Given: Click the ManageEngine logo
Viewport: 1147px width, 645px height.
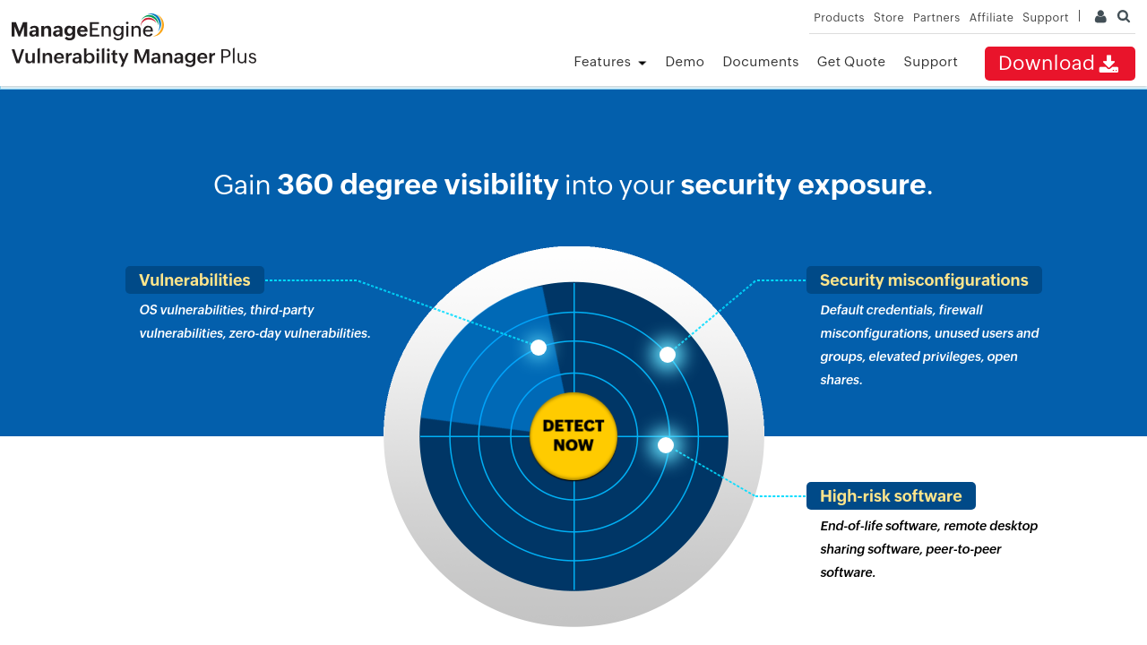Looking at the screenshot, I should click(87, 28).
